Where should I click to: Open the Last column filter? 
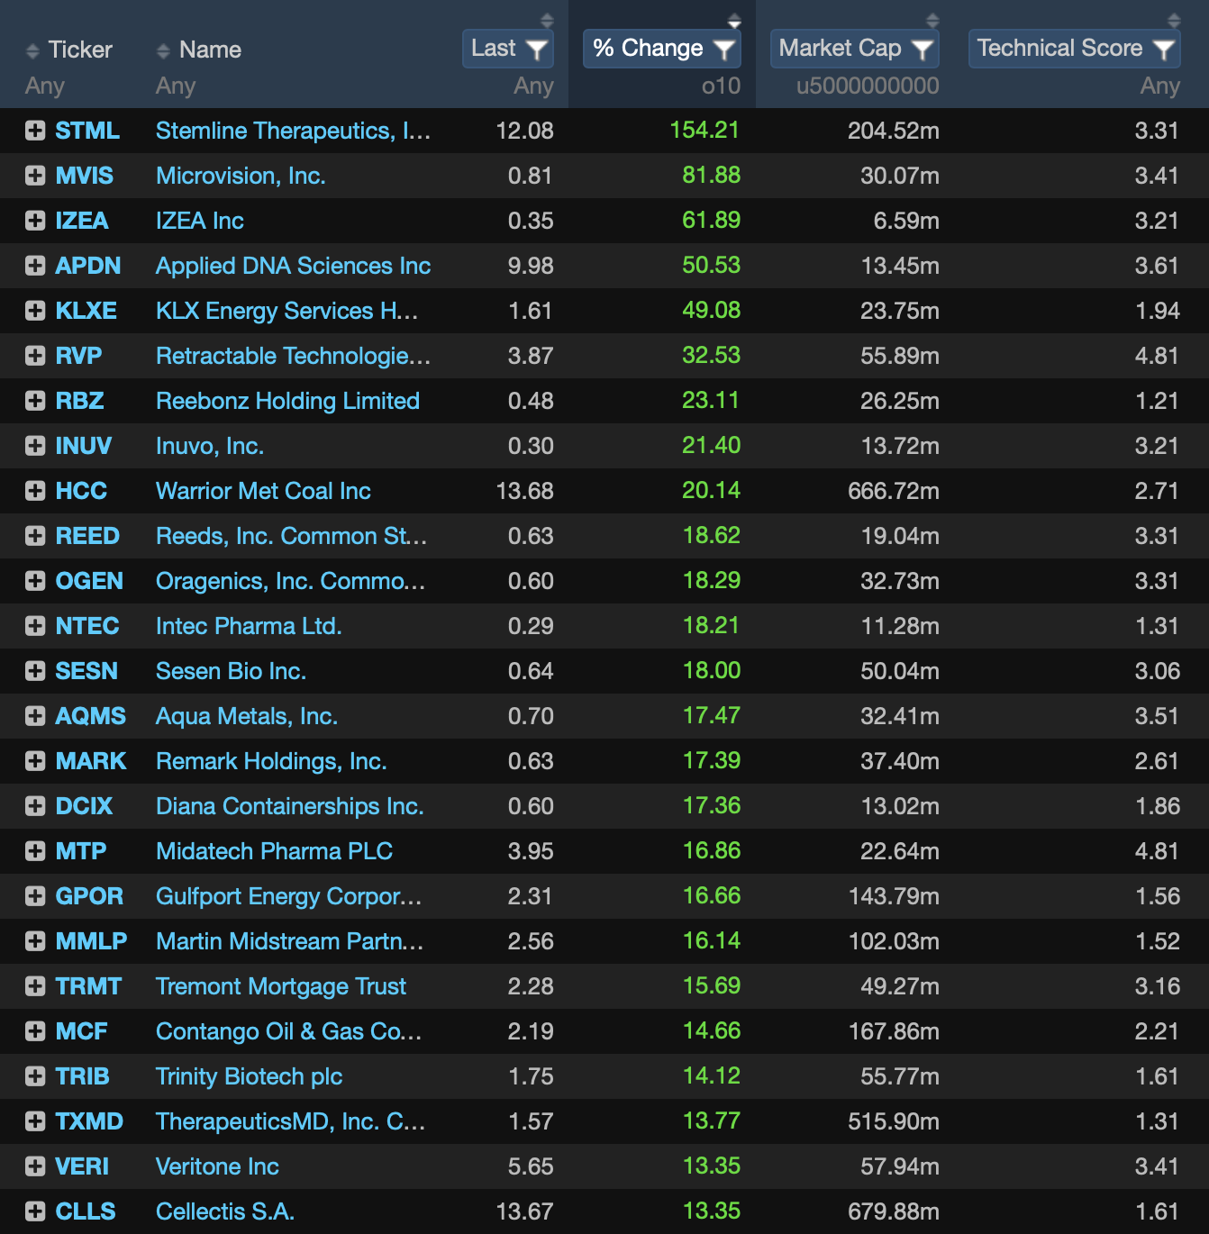point(508,49)
